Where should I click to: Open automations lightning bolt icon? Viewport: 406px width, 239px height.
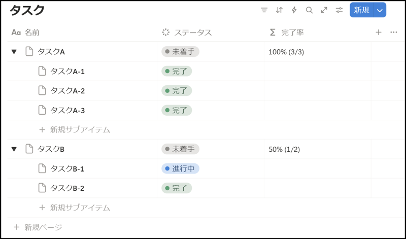pyautogui.click(x=294, y=10)
